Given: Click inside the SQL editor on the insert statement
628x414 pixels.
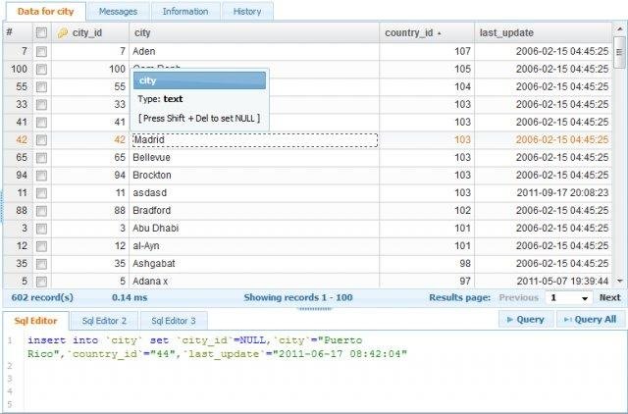Looking at the screenshot, I should point(217,347).
